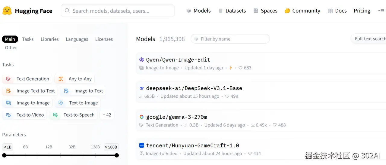Expand the +42 more tasks list
The height and width of the screenshot is (165, 386).
click(x=107, y=115)
